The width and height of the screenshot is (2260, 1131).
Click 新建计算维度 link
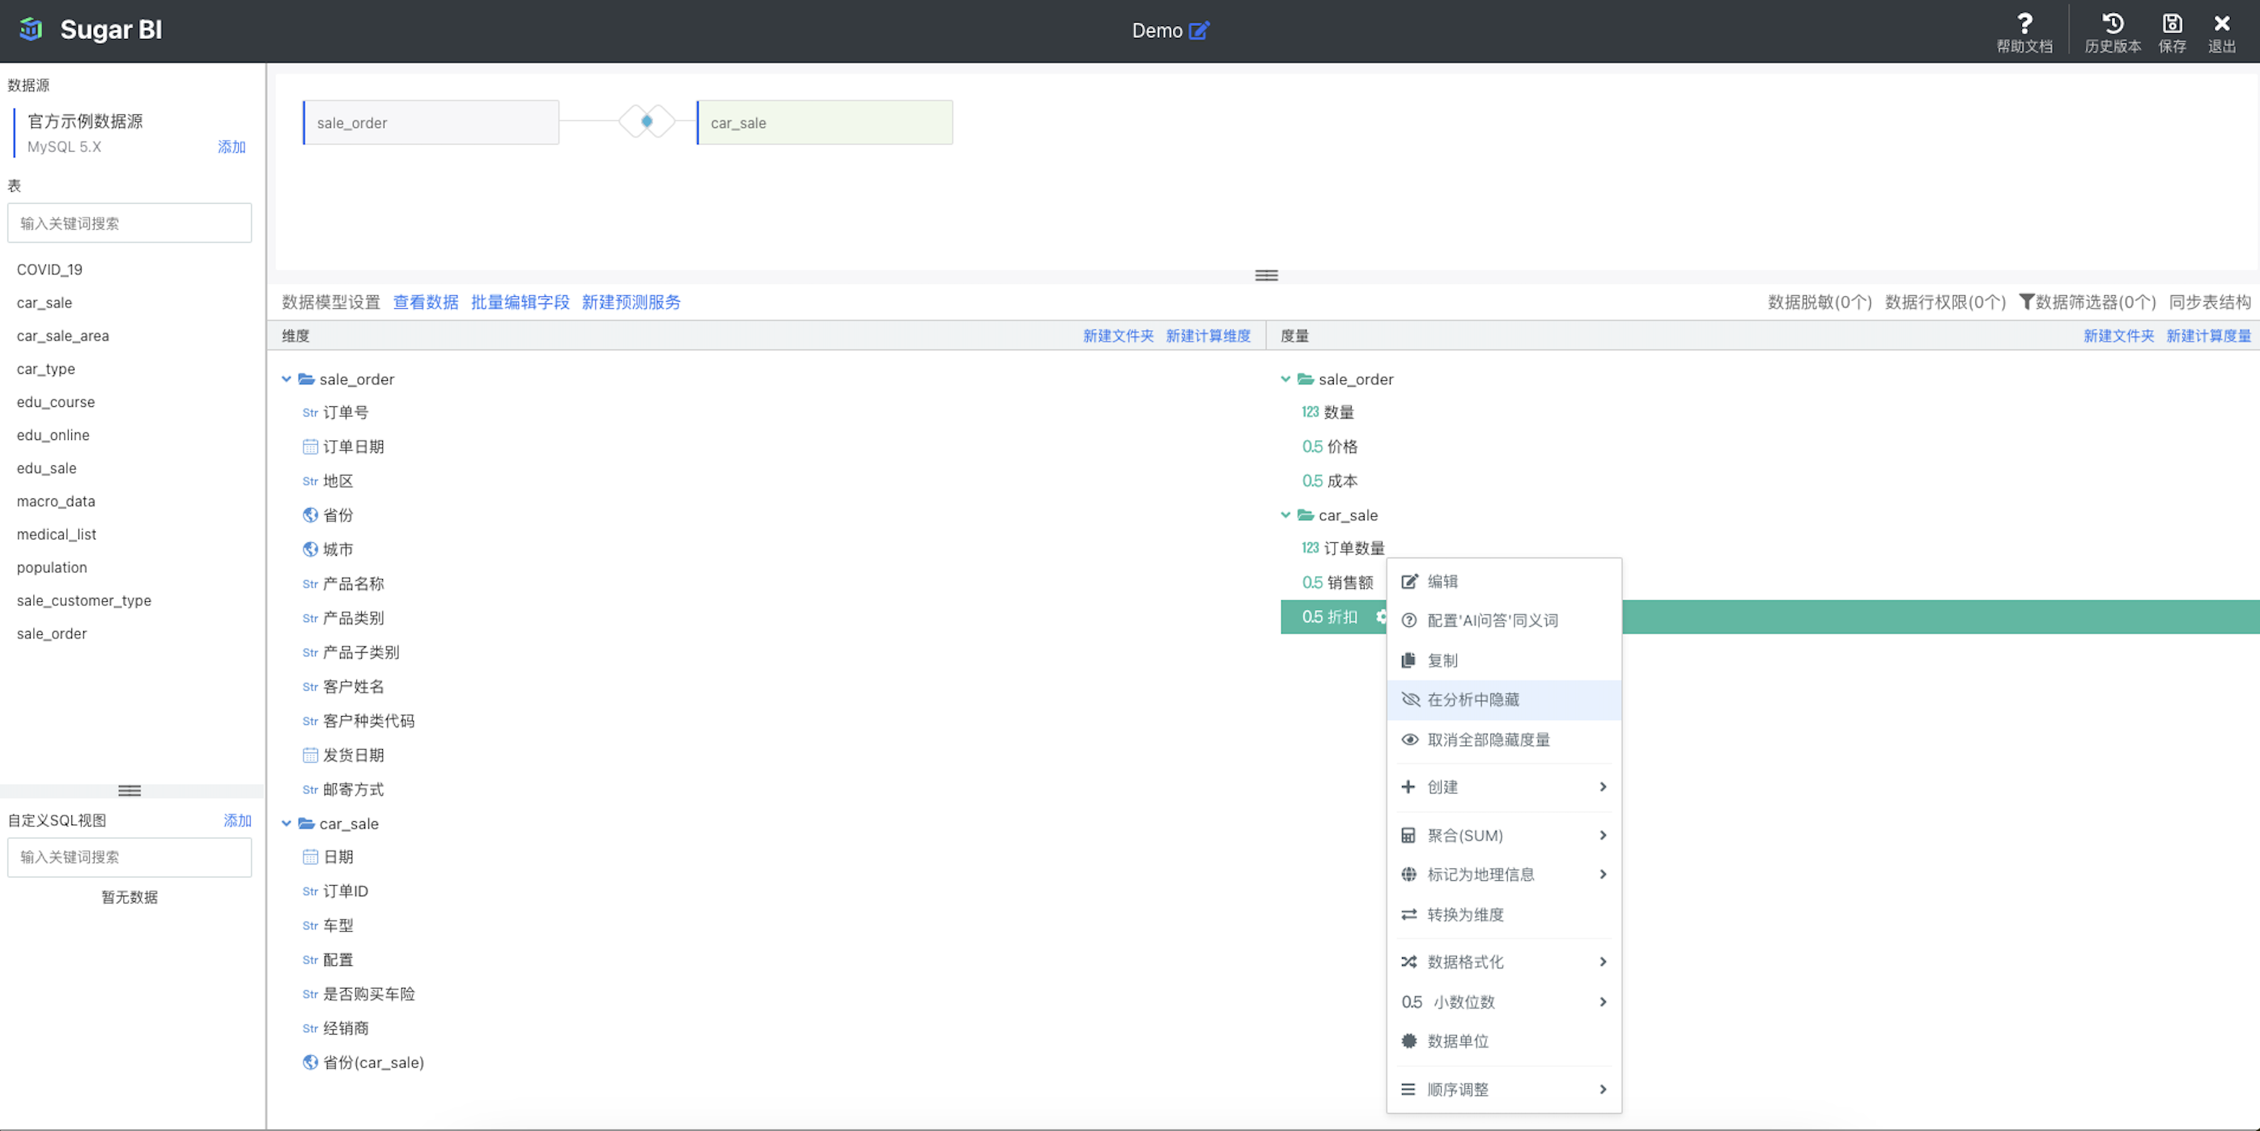[1208, 337]
